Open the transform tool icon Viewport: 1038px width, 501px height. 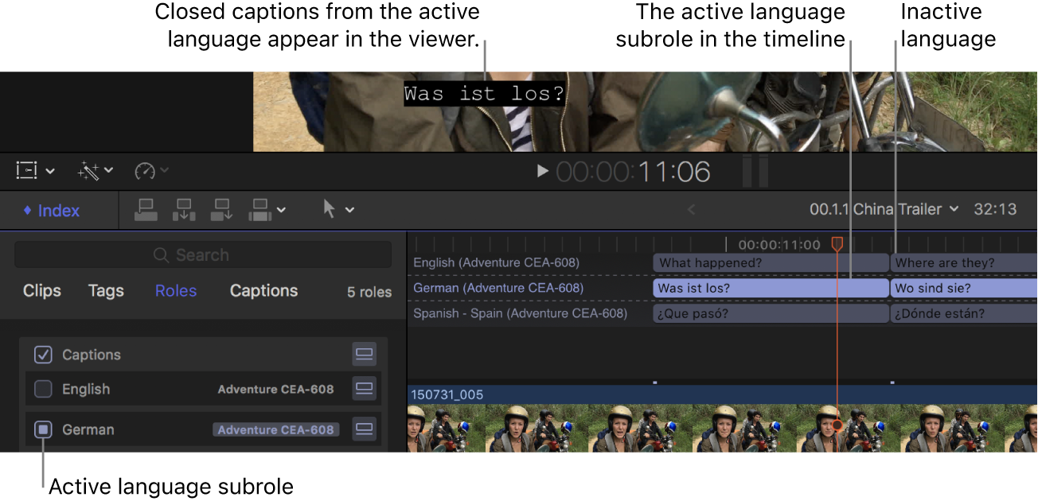point(27,170)
